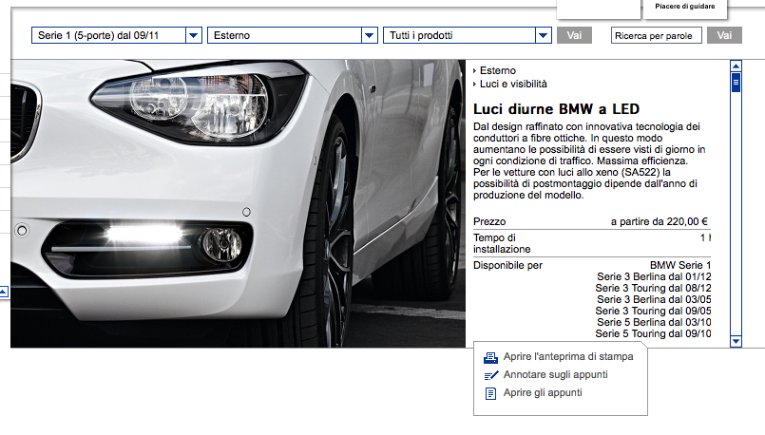765x435 pixels.
Task: Click the arrow bullet before Esterno breadcrumb
Action: click(474, 71)
